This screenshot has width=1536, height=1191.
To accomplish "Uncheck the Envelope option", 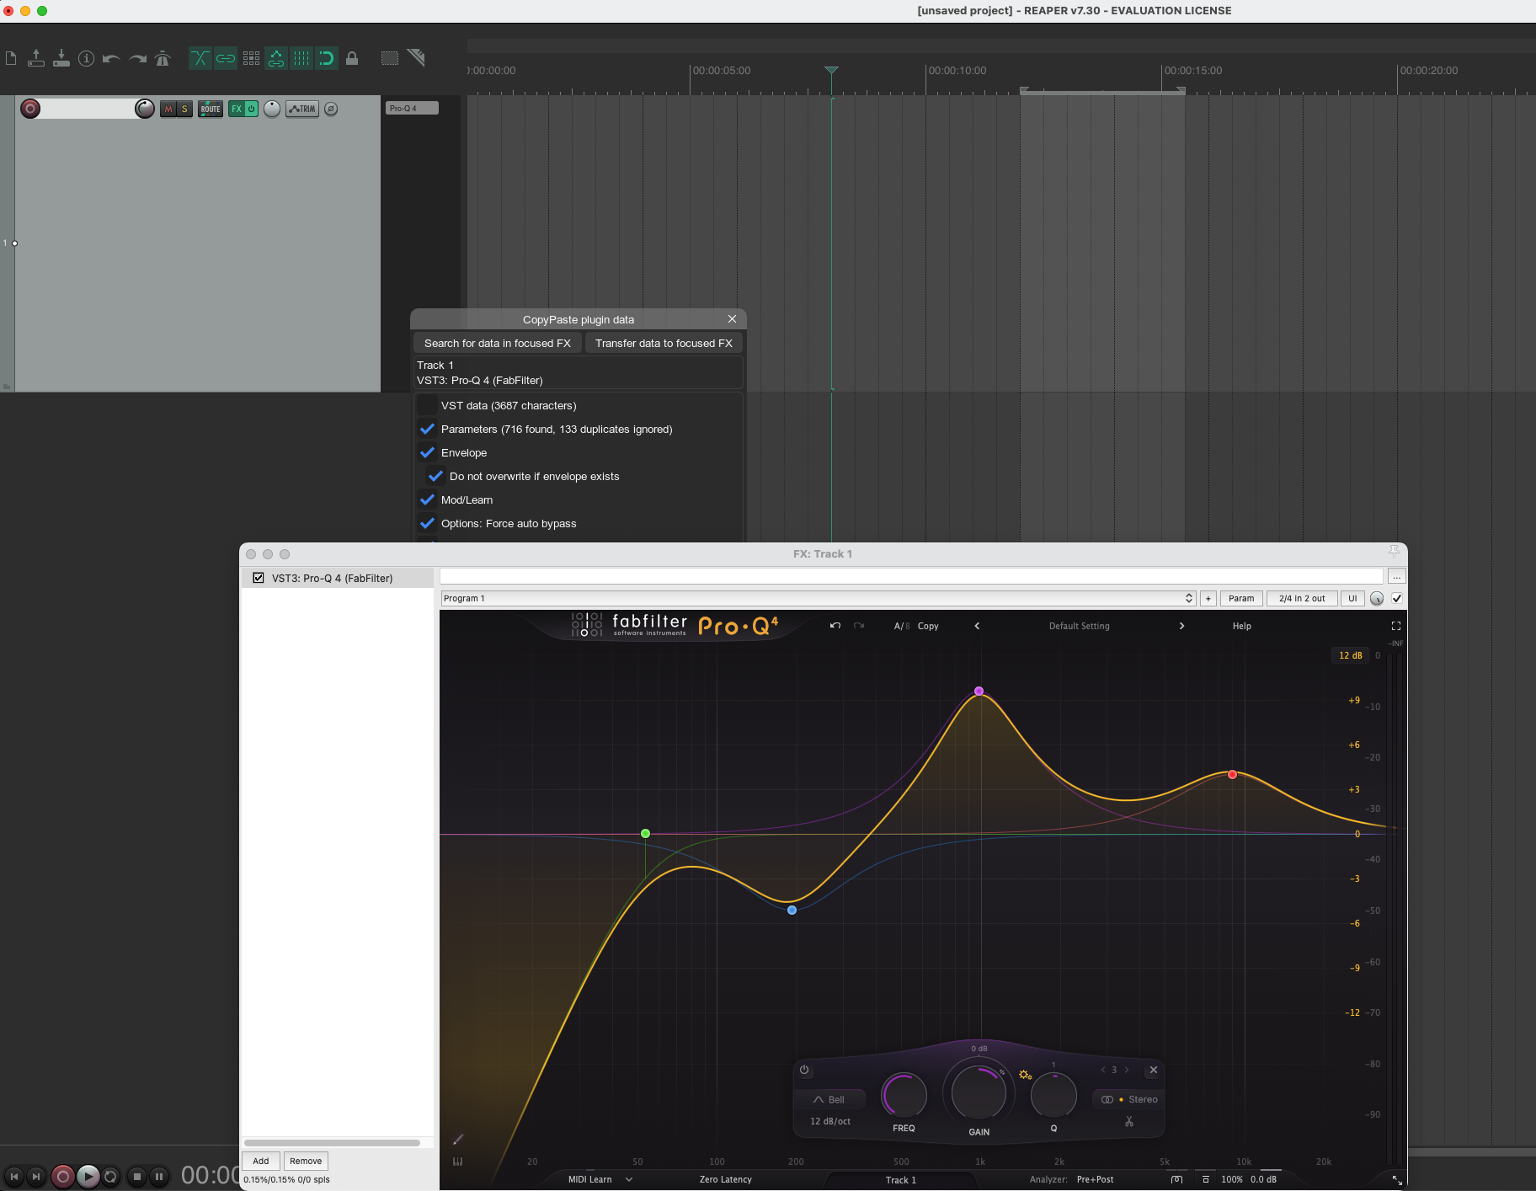I will pos(428,453).
